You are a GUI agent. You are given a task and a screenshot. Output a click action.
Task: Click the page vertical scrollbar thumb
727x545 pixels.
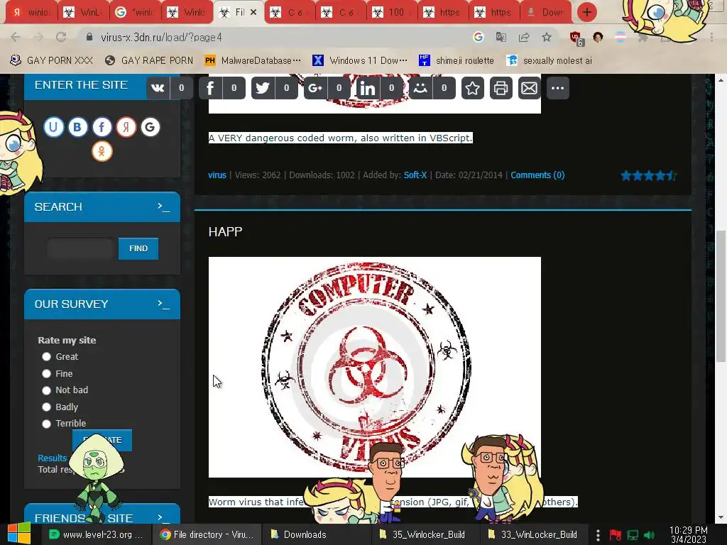click(x=721, y=297)
